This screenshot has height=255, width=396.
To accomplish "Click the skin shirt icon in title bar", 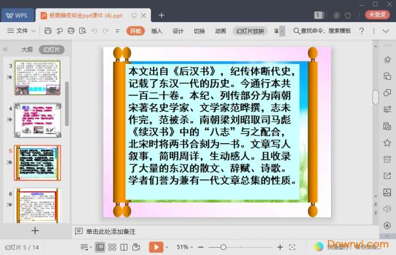I will (x=348, y=15).
